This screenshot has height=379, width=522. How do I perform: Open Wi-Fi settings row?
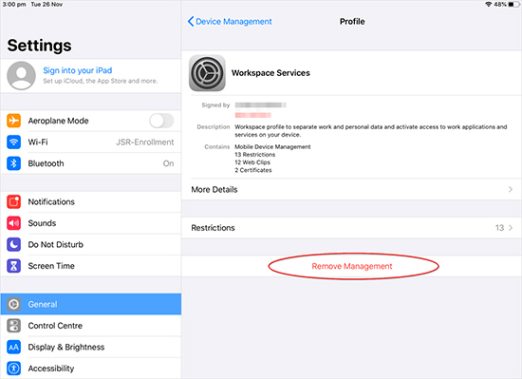(x=91, y=142)
